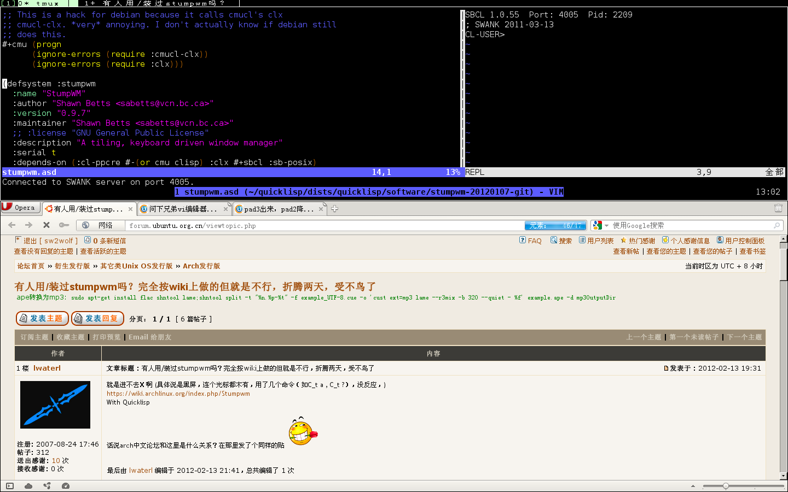Click lwaterl's blue avatar image

coord(55,405)
